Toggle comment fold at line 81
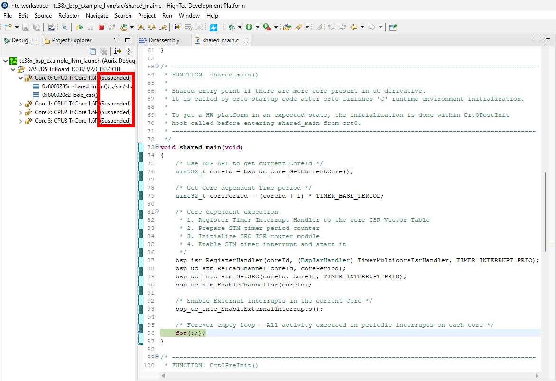The width and height of the screenshot is (556, 381). 157,212
